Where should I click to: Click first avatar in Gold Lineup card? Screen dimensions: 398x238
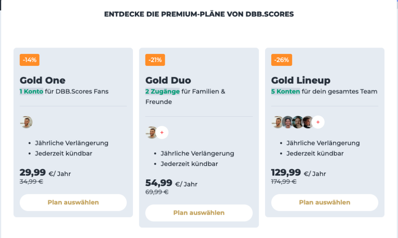(x=277, y=122)
